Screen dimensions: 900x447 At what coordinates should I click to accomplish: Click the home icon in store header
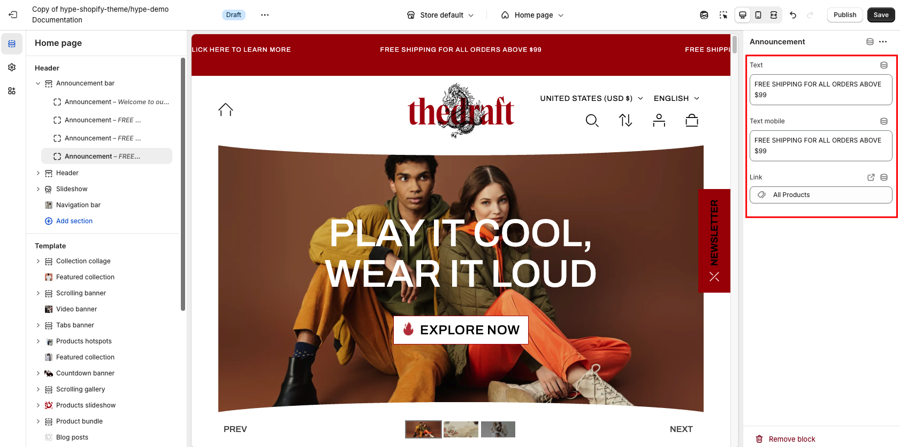tap(226, 109)
